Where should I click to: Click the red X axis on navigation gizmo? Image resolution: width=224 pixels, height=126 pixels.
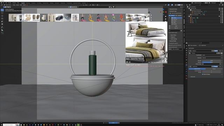[166, 12]
